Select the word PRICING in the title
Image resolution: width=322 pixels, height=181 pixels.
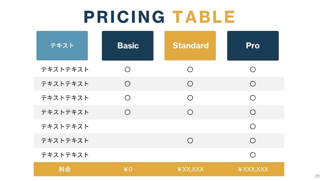(124, 17)
